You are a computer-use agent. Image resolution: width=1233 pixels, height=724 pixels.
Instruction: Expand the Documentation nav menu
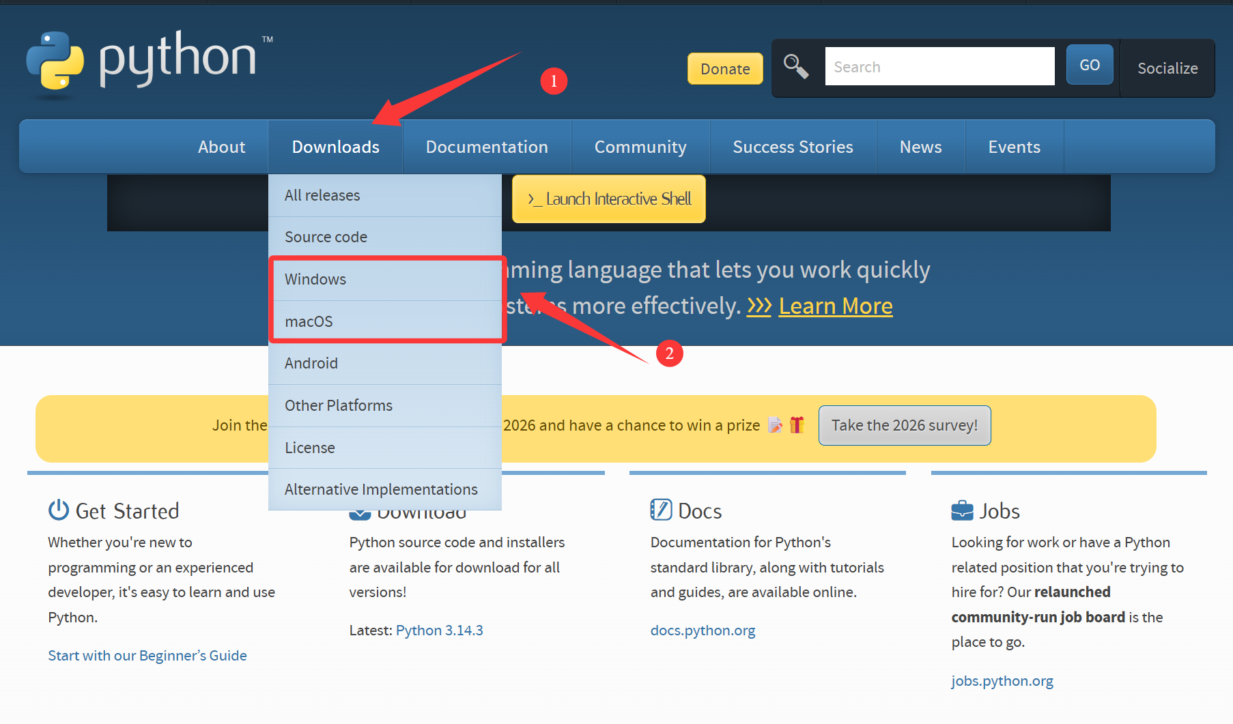coord(487,147)
